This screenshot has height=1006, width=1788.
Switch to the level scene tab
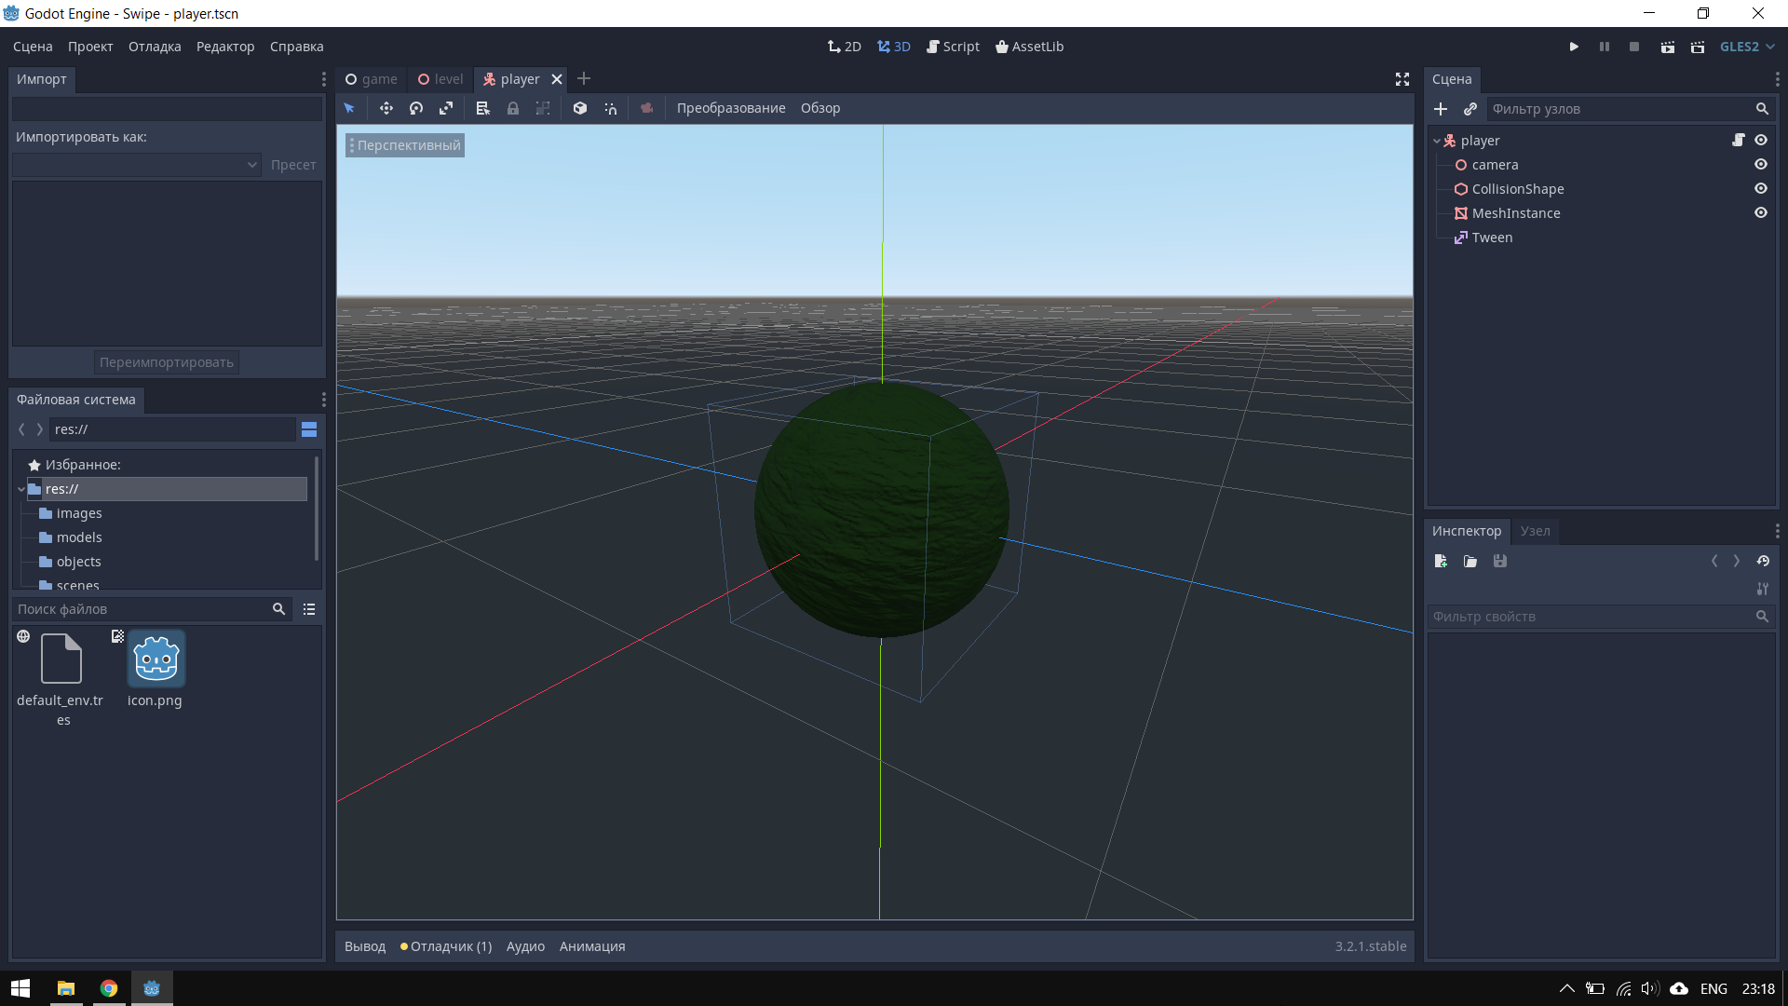pos(440,79)
